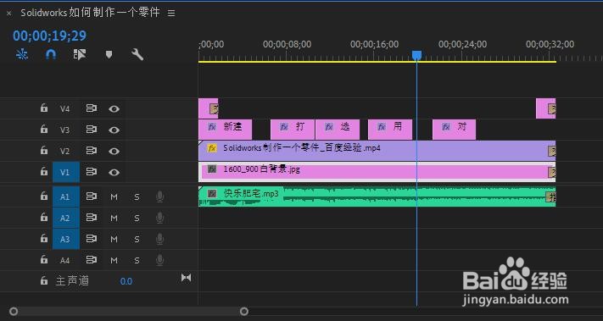The image size is (603, 321).
Task: Select the 对 clip on V3
Action: coord(455,130)
